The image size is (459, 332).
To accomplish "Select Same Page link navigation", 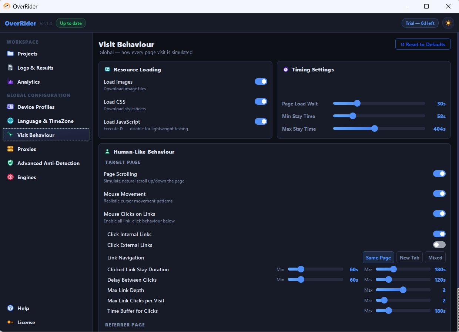I will pyautogui.click(x=378, y=258).
